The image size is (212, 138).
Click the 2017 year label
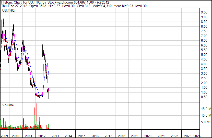[x=108, y=136]
